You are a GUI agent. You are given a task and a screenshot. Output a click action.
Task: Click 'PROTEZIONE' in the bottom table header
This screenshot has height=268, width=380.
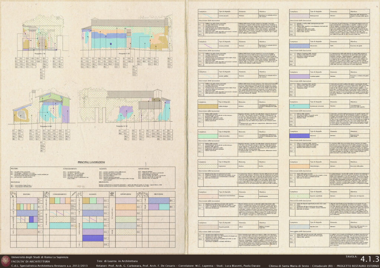159,194
